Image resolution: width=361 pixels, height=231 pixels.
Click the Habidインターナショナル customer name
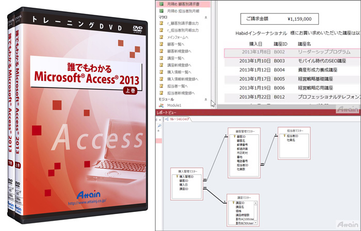coord(261,33)
